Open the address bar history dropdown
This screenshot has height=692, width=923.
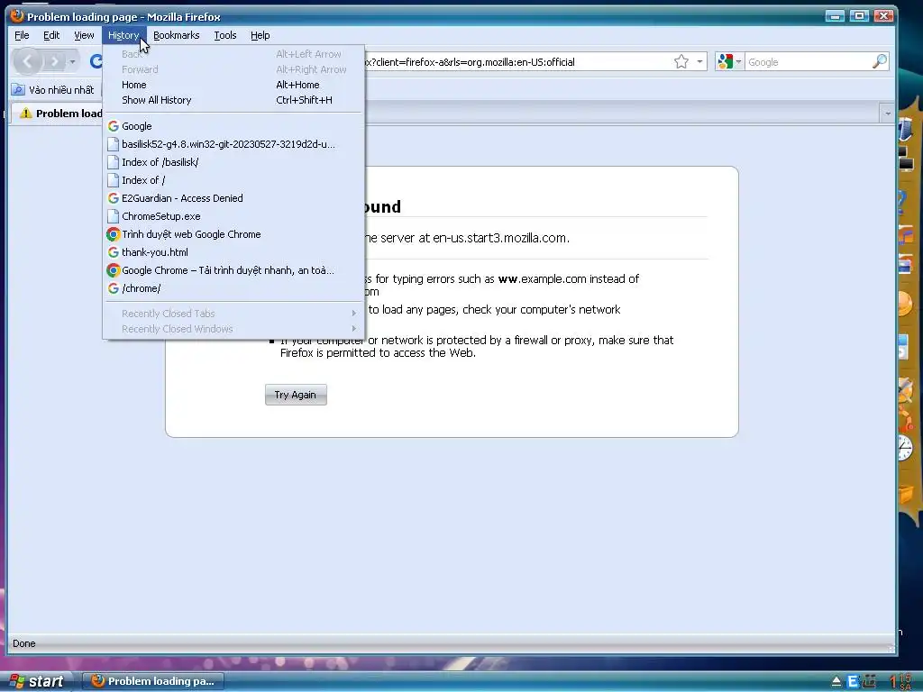[x=699, y=62]
